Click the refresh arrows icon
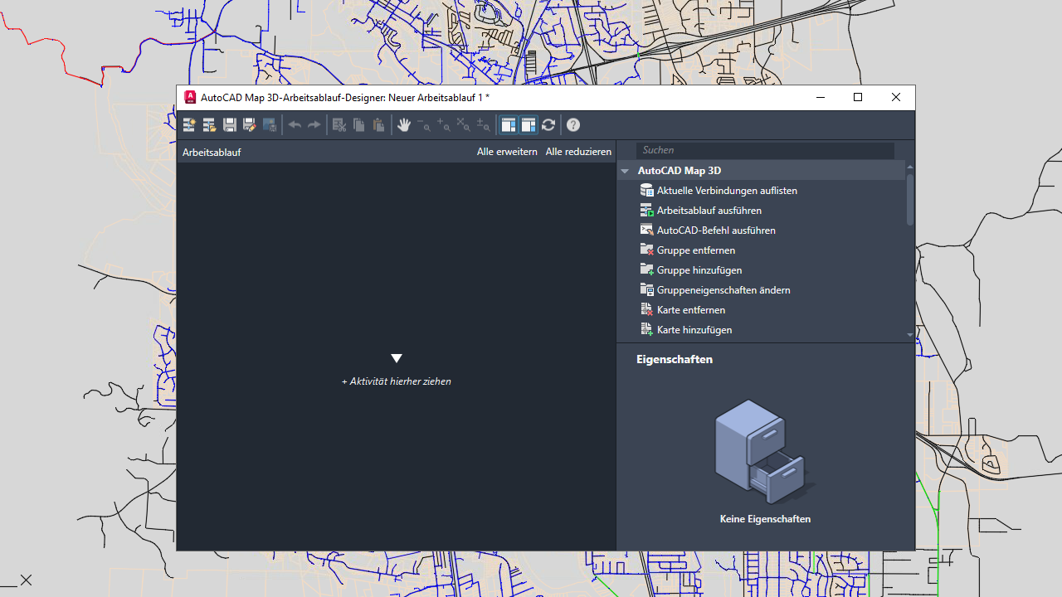This screenshot has width=1062, height=597. coord(548,125)
